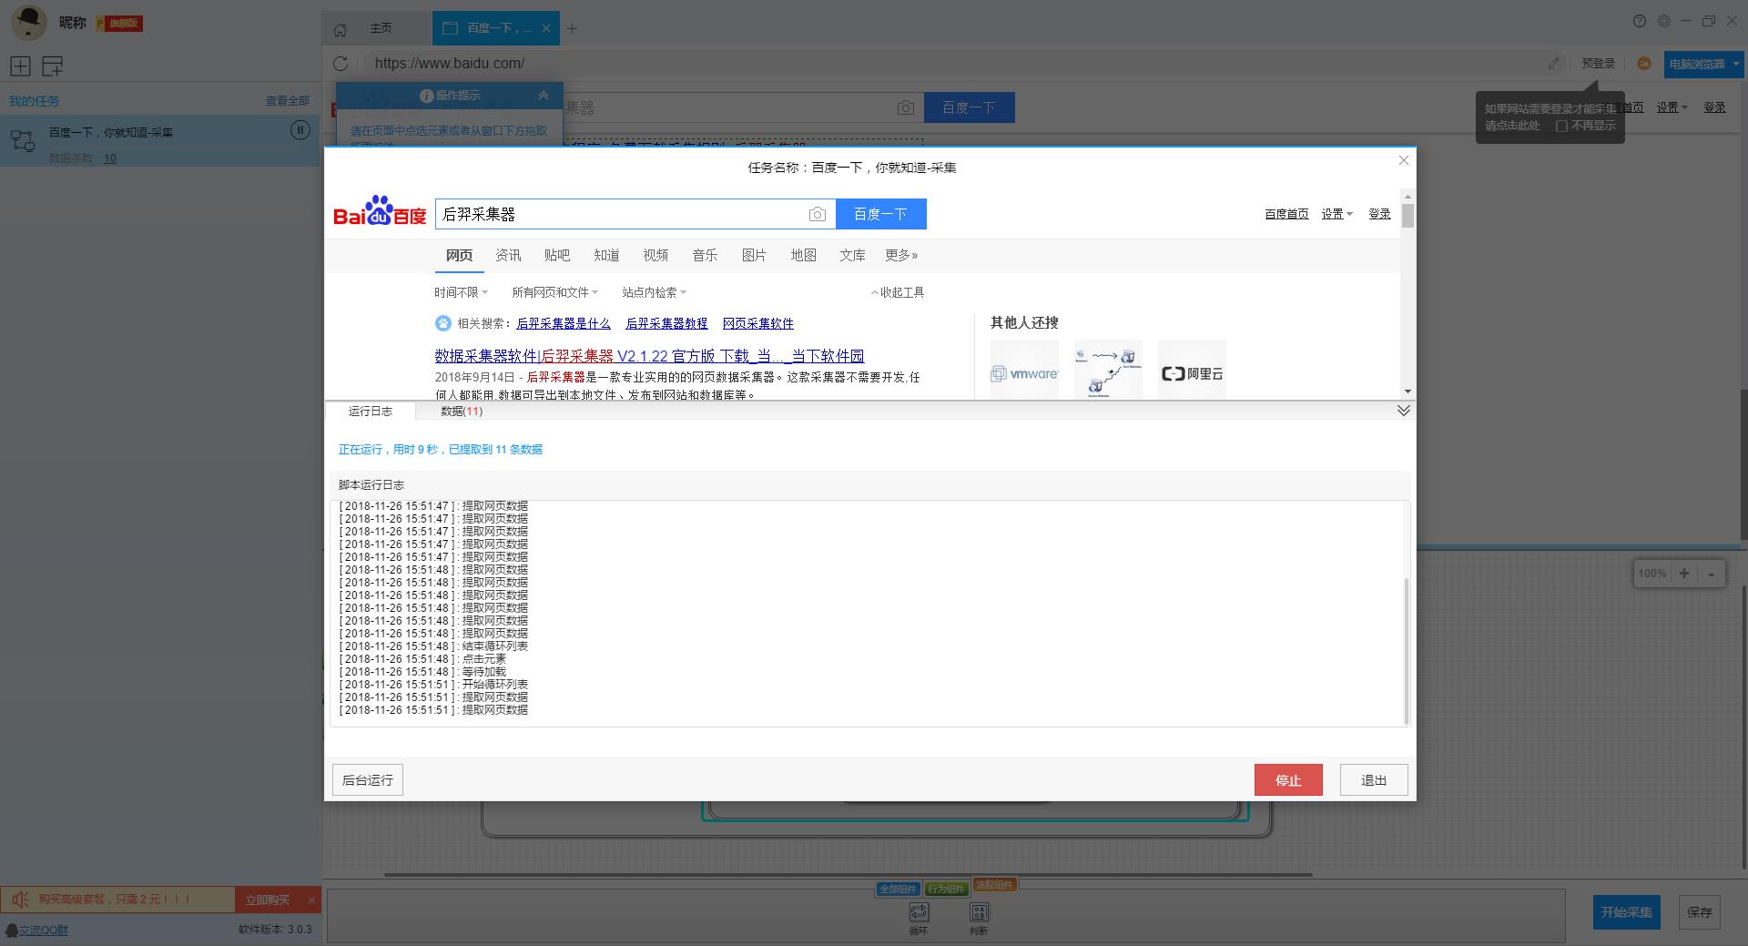Viewport: 1748px width, 946px height.
Task: Click the 保存 button
Action: (1699, 912)
